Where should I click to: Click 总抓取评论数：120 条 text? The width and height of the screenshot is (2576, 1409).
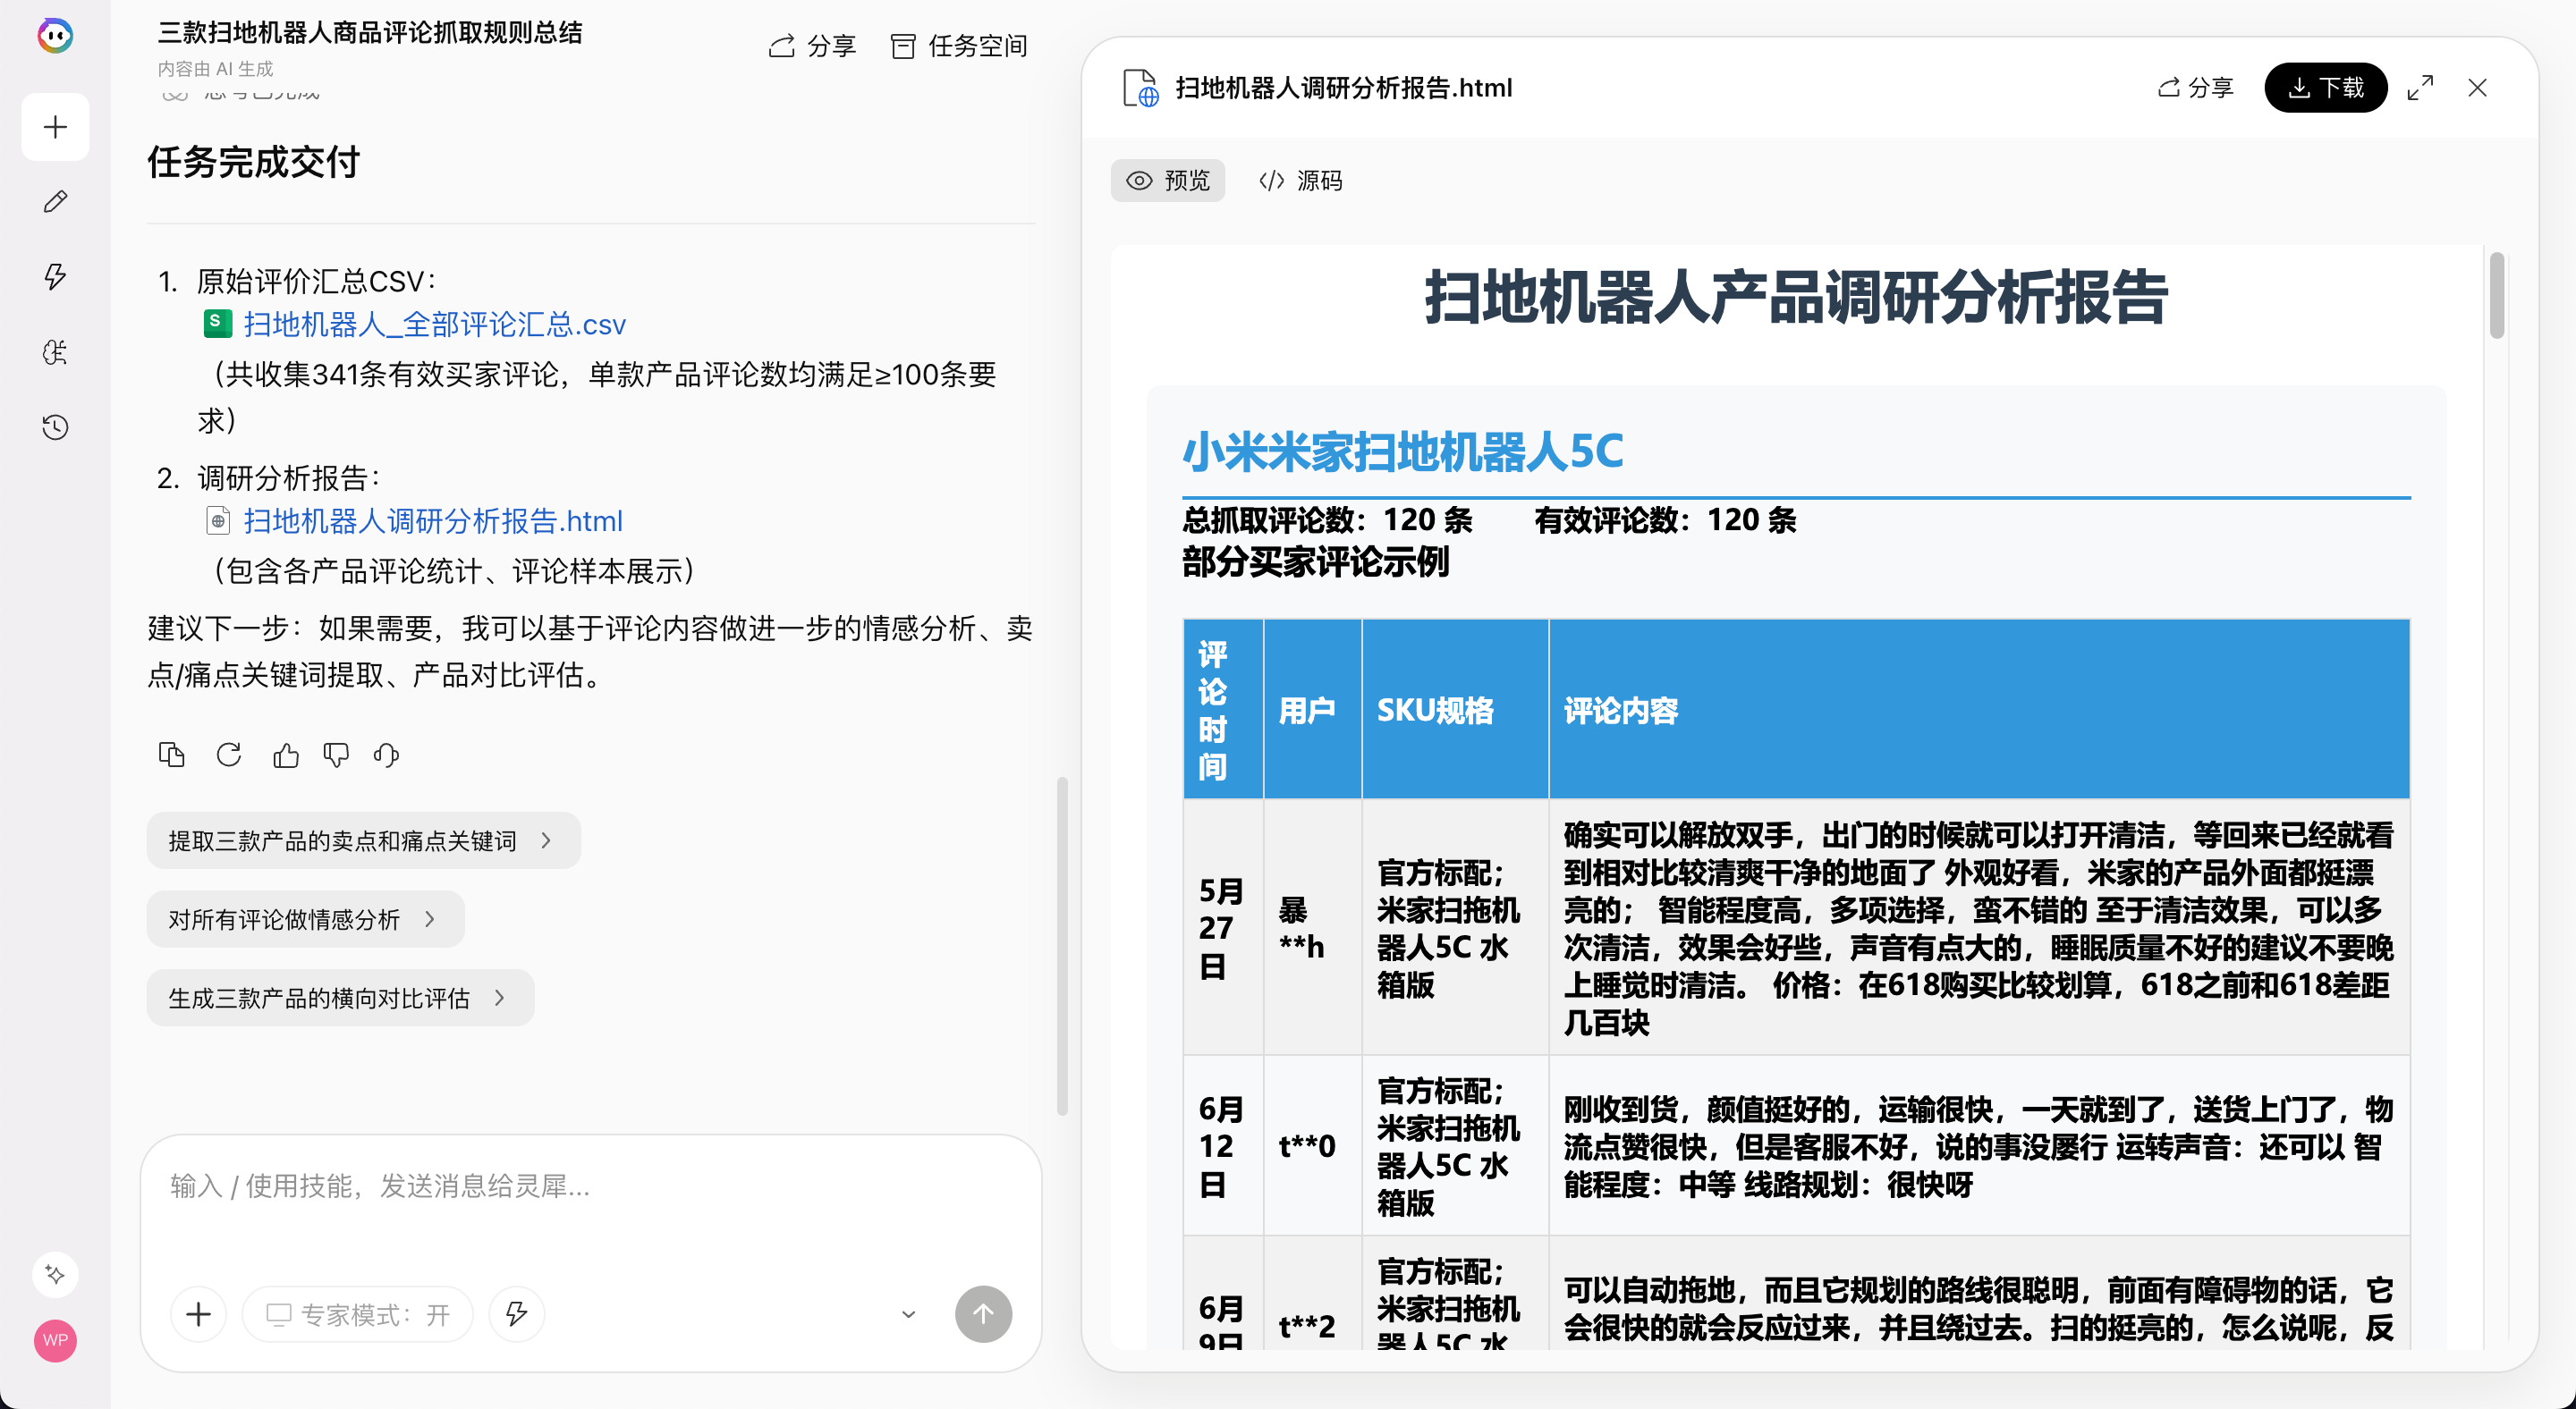1327,519
